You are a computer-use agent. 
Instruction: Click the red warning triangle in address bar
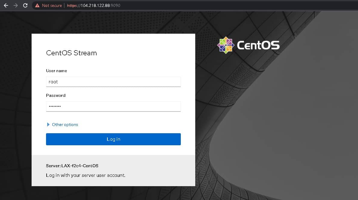(x=37, y=5)
